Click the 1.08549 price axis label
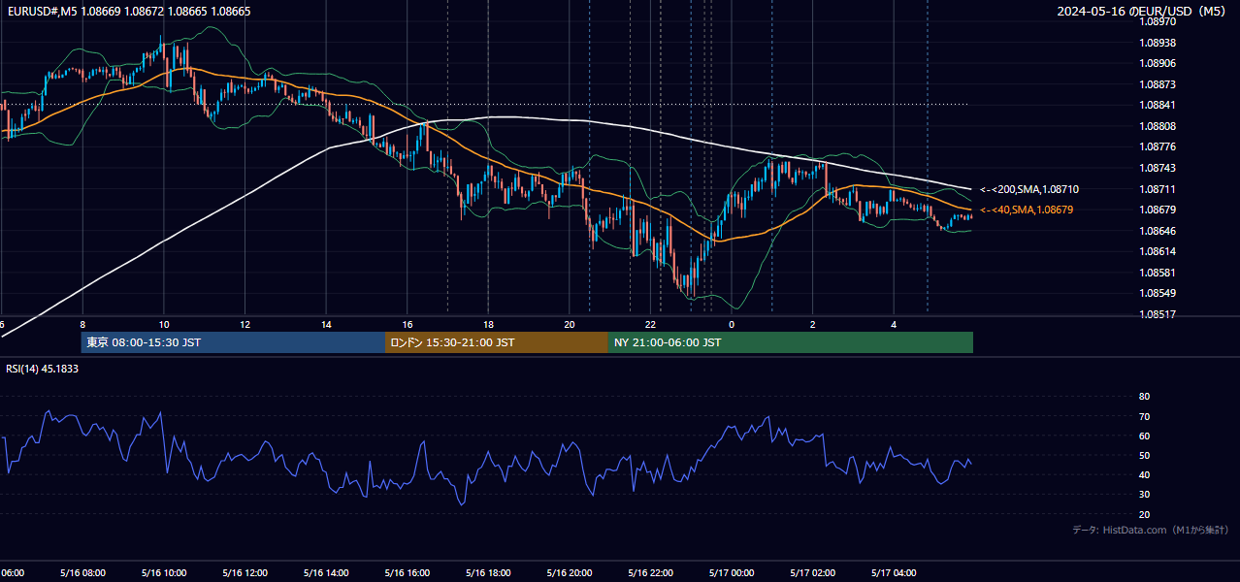 (1158, 293)
